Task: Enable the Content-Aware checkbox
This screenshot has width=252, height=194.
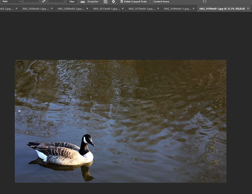Action: (151, 2)
